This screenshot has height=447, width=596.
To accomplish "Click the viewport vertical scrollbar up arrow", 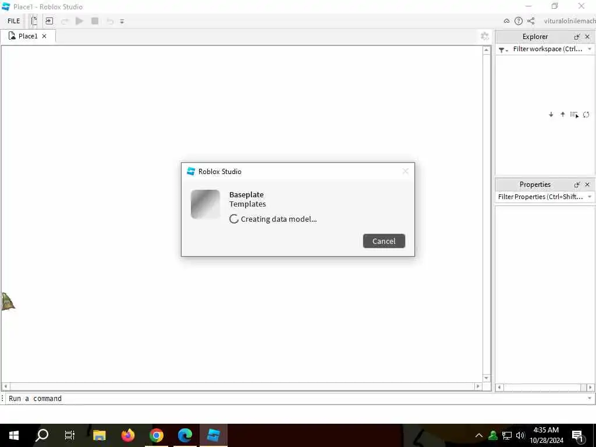I will pyautogui.click(x=486, y=50).
